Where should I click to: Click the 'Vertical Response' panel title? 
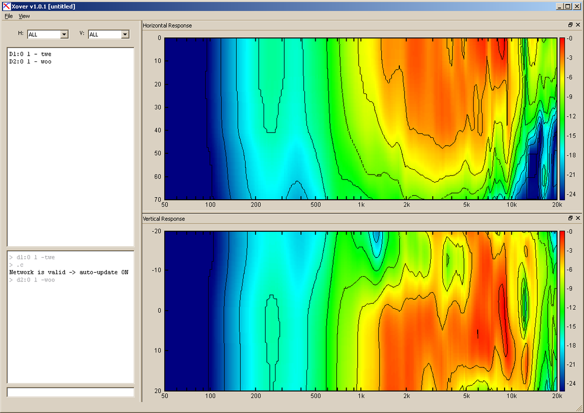coord(164,219)
